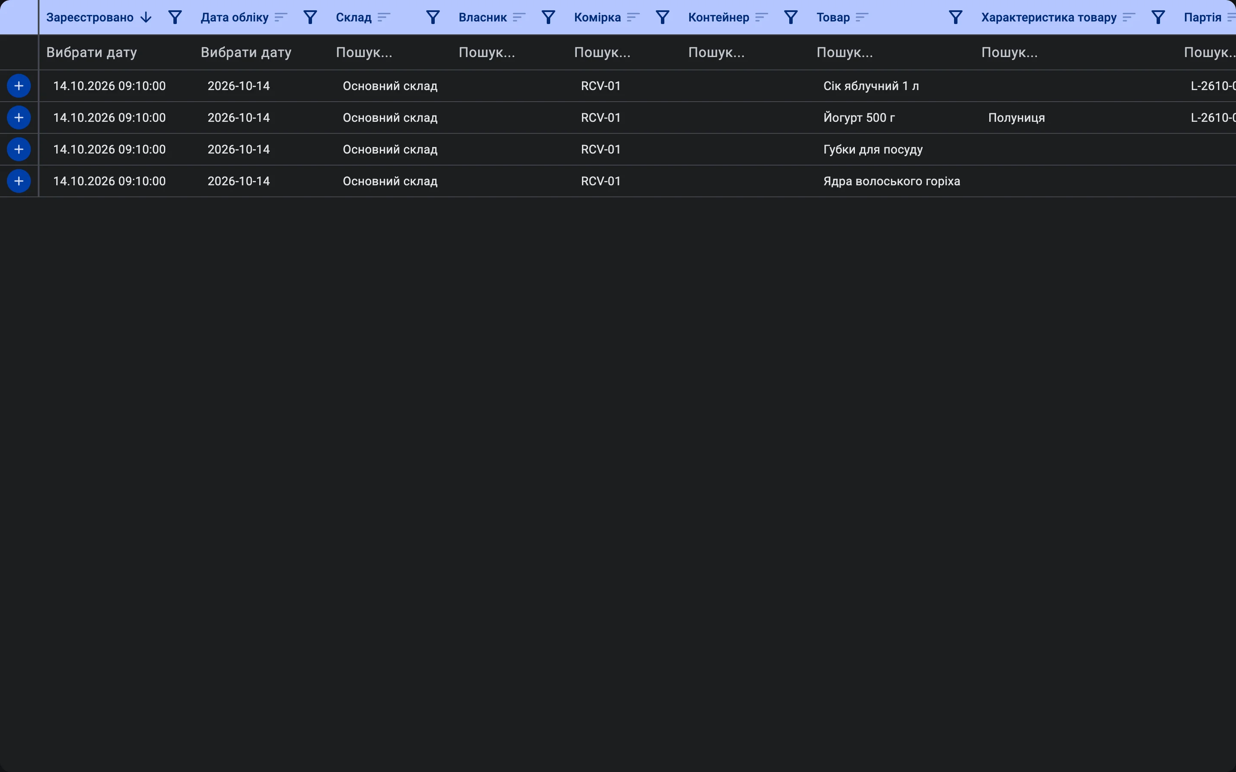Select Основний склад in Сік яблучний row

pos(390,86)
